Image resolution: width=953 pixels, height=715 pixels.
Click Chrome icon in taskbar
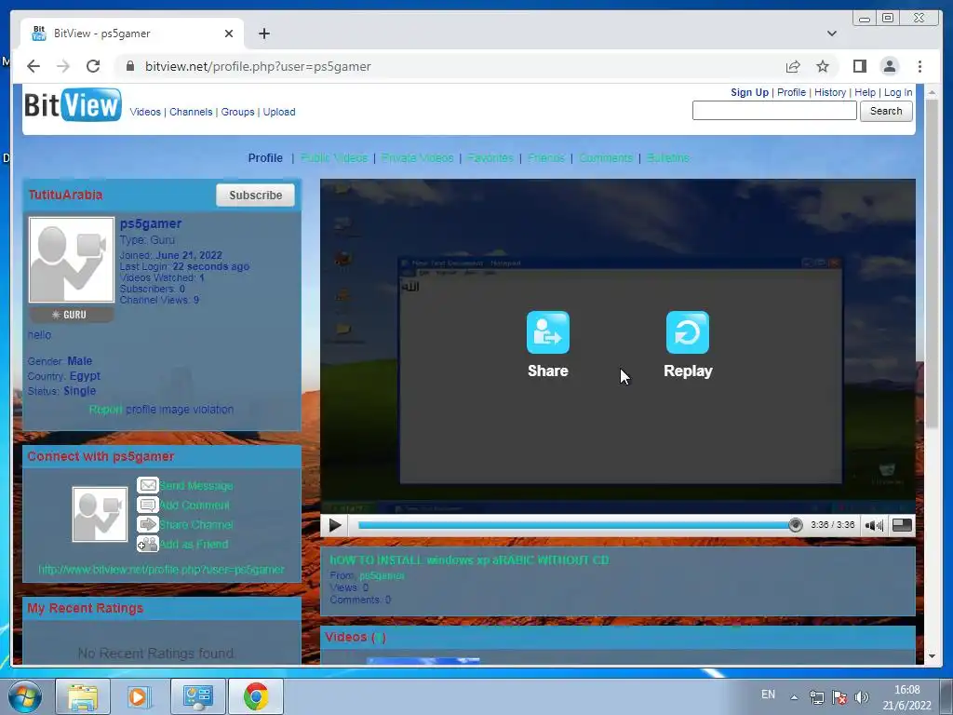click(256, 696)
